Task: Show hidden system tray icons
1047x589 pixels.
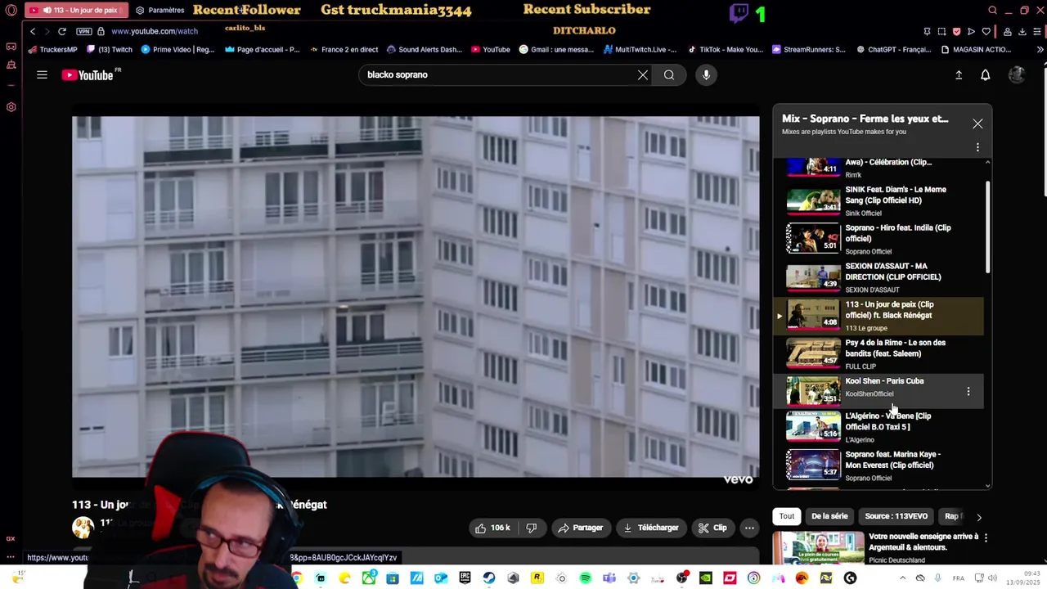Action: tap(901, 578)
